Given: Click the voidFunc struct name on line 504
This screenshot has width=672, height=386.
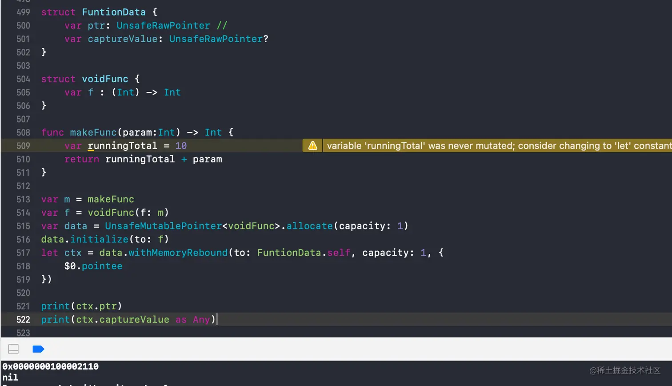Looking at the screenshot, I should 105,79.
